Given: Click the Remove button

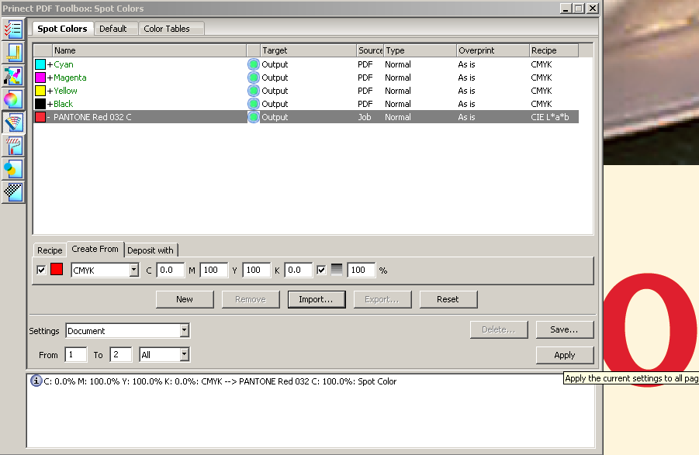Looking at the screenshot, I should pyautogui.click(x=251, y=300).
